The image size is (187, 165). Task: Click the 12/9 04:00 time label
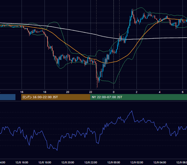click(160, 162)
